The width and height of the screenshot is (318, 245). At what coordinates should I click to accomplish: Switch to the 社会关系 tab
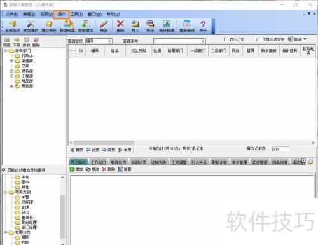click(x=199, y=162)
